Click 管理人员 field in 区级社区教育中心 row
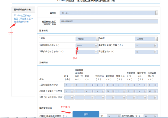 121,85
